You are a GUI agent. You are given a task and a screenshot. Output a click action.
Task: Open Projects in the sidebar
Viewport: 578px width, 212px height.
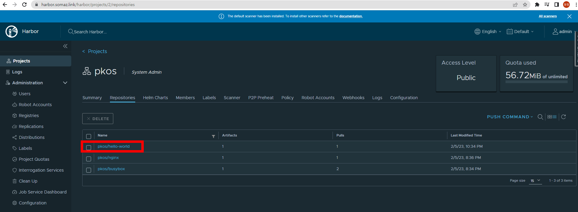coord(36,61)
